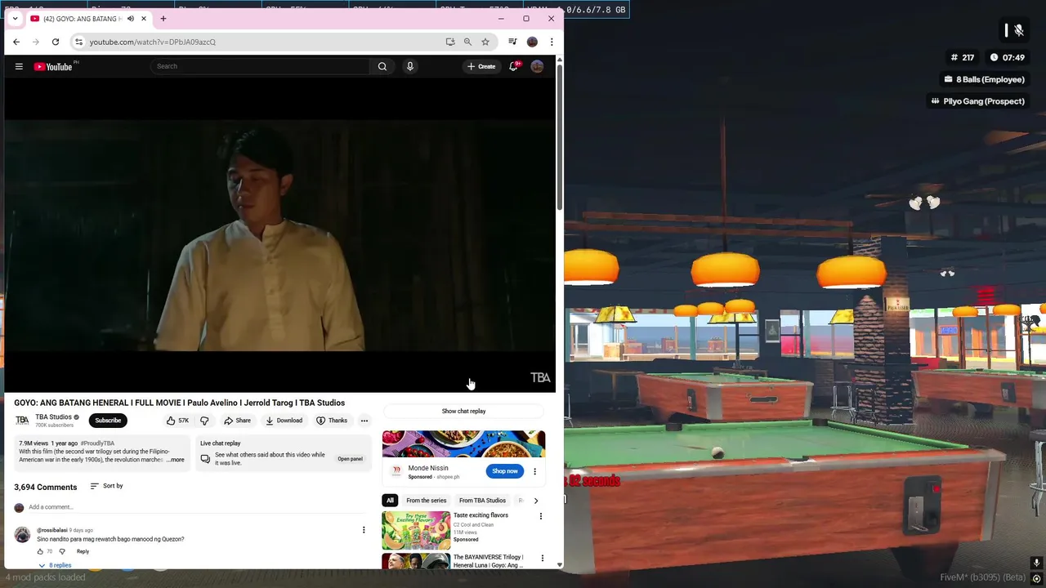Switch to the GOYO YouTube tab
Screen dimensions: 1046x588
(82, 19)
